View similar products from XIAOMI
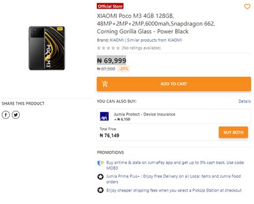The width and height of the screenshot is (254, 204). pyautogui.click(x=154, y=40)
